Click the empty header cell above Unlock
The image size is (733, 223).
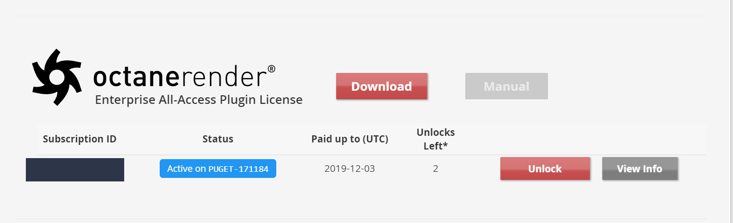(545, 139)
